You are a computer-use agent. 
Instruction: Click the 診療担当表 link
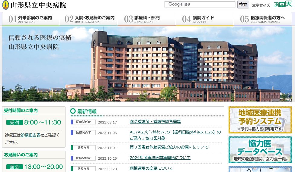(x=30, y=135)
